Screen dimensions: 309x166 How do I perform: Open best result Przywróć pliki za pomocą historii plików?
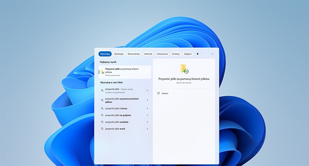[125, 72]
